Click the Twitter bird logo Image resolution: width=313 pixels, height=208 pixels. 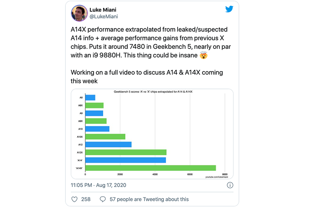tap(229, 9)
